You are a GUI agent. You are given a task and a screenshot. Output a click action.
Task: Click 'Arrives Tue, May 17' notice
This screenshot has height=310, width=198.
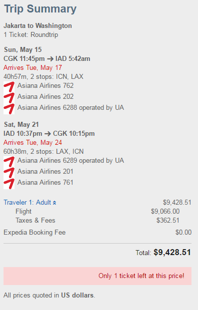32,67
